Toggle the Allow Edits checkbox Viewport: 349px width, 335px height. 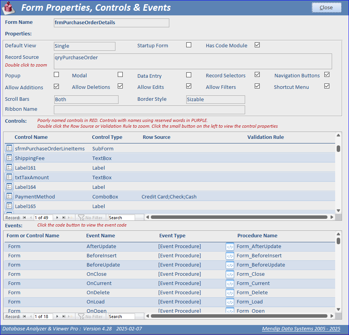[x=189, y=86]
